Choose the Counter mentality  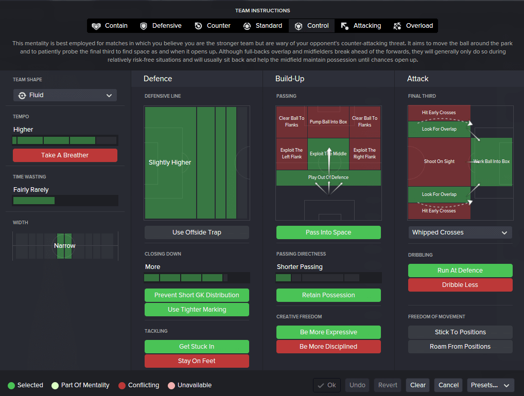click(x=213, y=26)
